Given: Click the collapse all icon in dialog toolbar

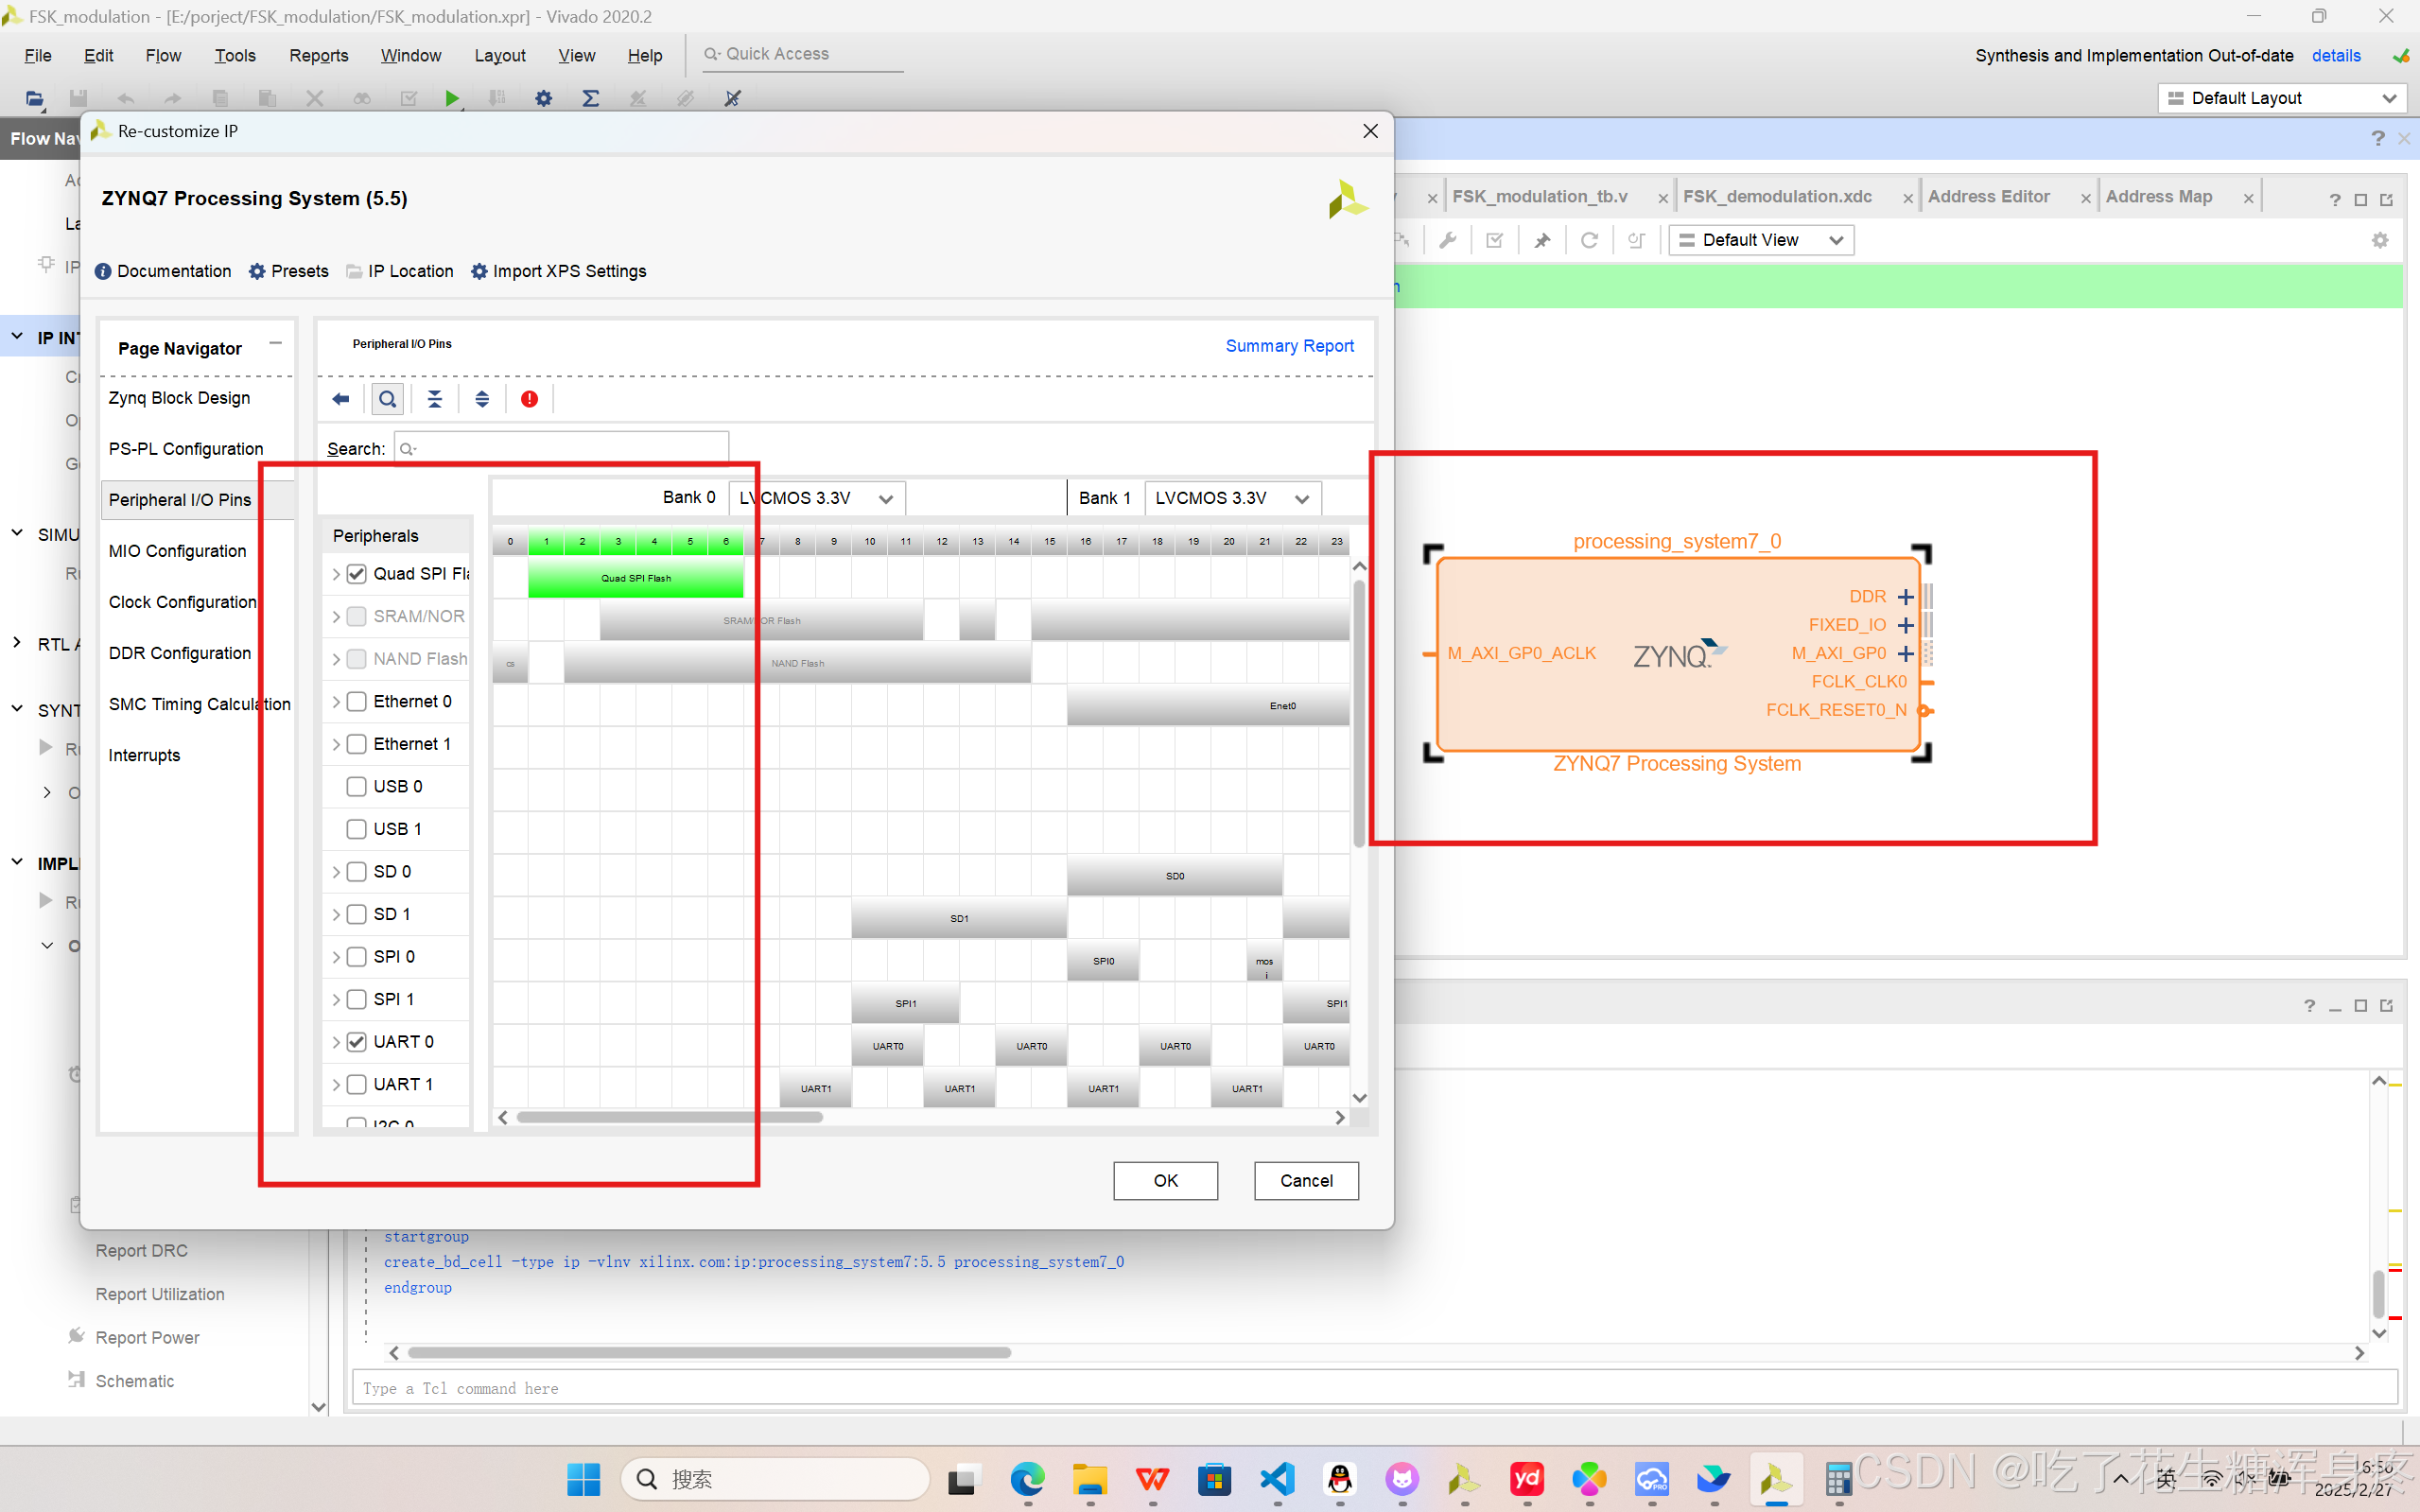Looking at the screenshot, I should [435, 399].
